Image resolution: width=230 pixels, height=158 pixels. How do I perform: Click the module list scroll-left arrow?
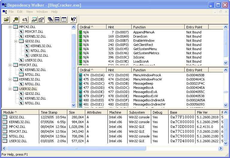(4, 148)
